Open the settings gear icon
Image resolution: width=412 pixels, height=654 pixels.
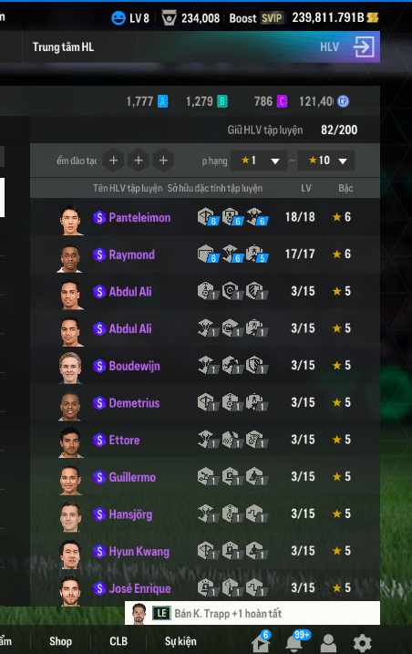tap(362, 643)
